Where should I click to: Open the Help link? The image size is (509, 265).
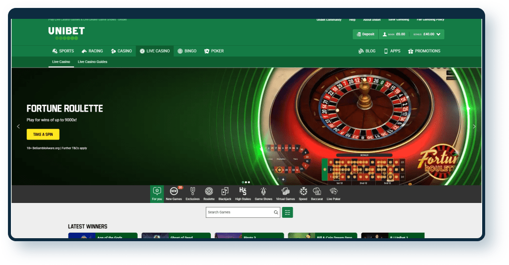[x=352, y=20]
